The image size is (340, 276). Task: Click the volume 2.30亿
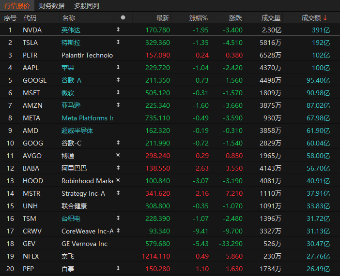[272, 30]
